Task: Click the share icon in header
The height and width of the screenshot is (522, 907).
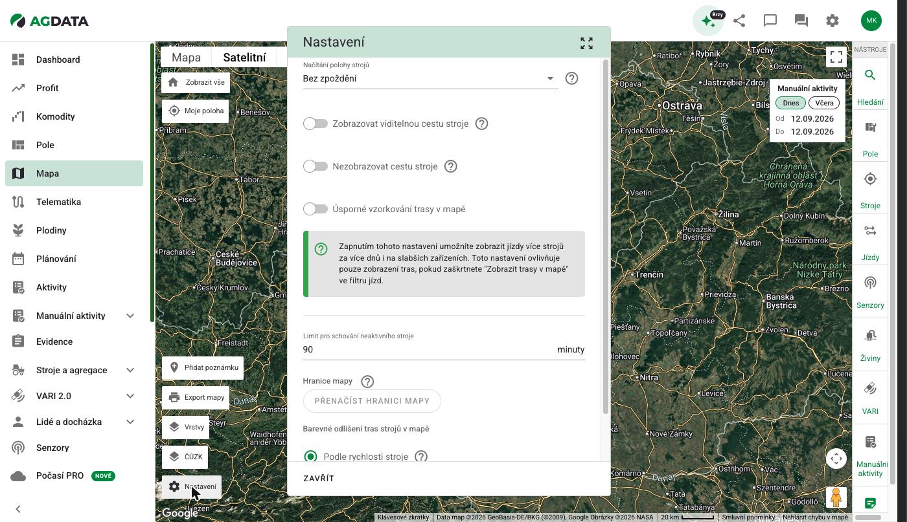Action: point(739,21)
